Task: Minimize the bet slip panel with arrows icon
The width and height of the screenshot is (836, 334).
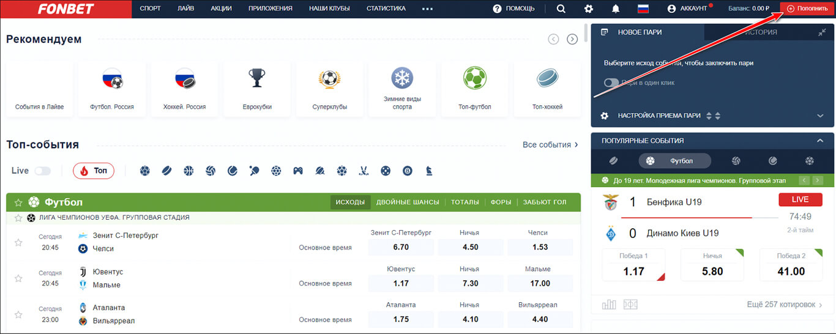Action: (x=822, y=32)
